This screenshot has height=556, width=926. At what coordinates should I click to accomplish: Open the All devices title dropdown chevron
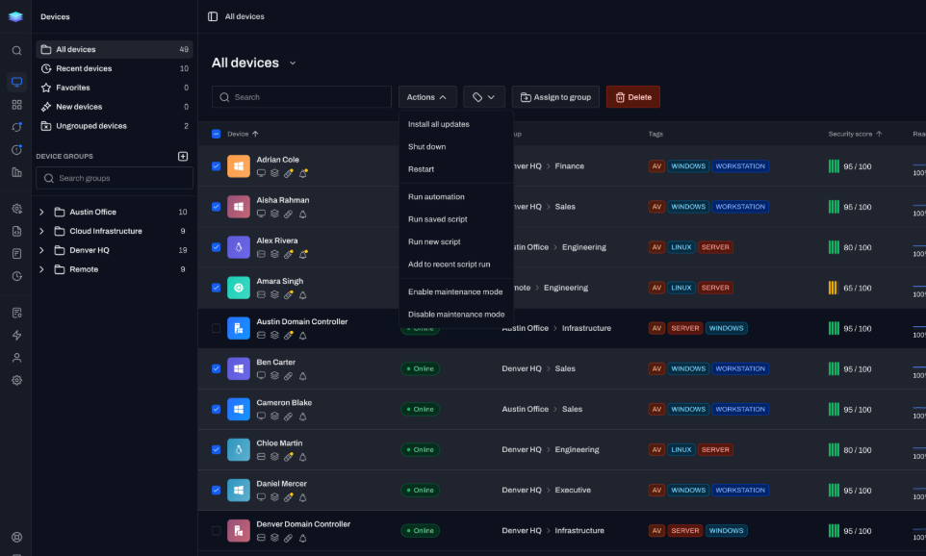[x=293, y=63]
